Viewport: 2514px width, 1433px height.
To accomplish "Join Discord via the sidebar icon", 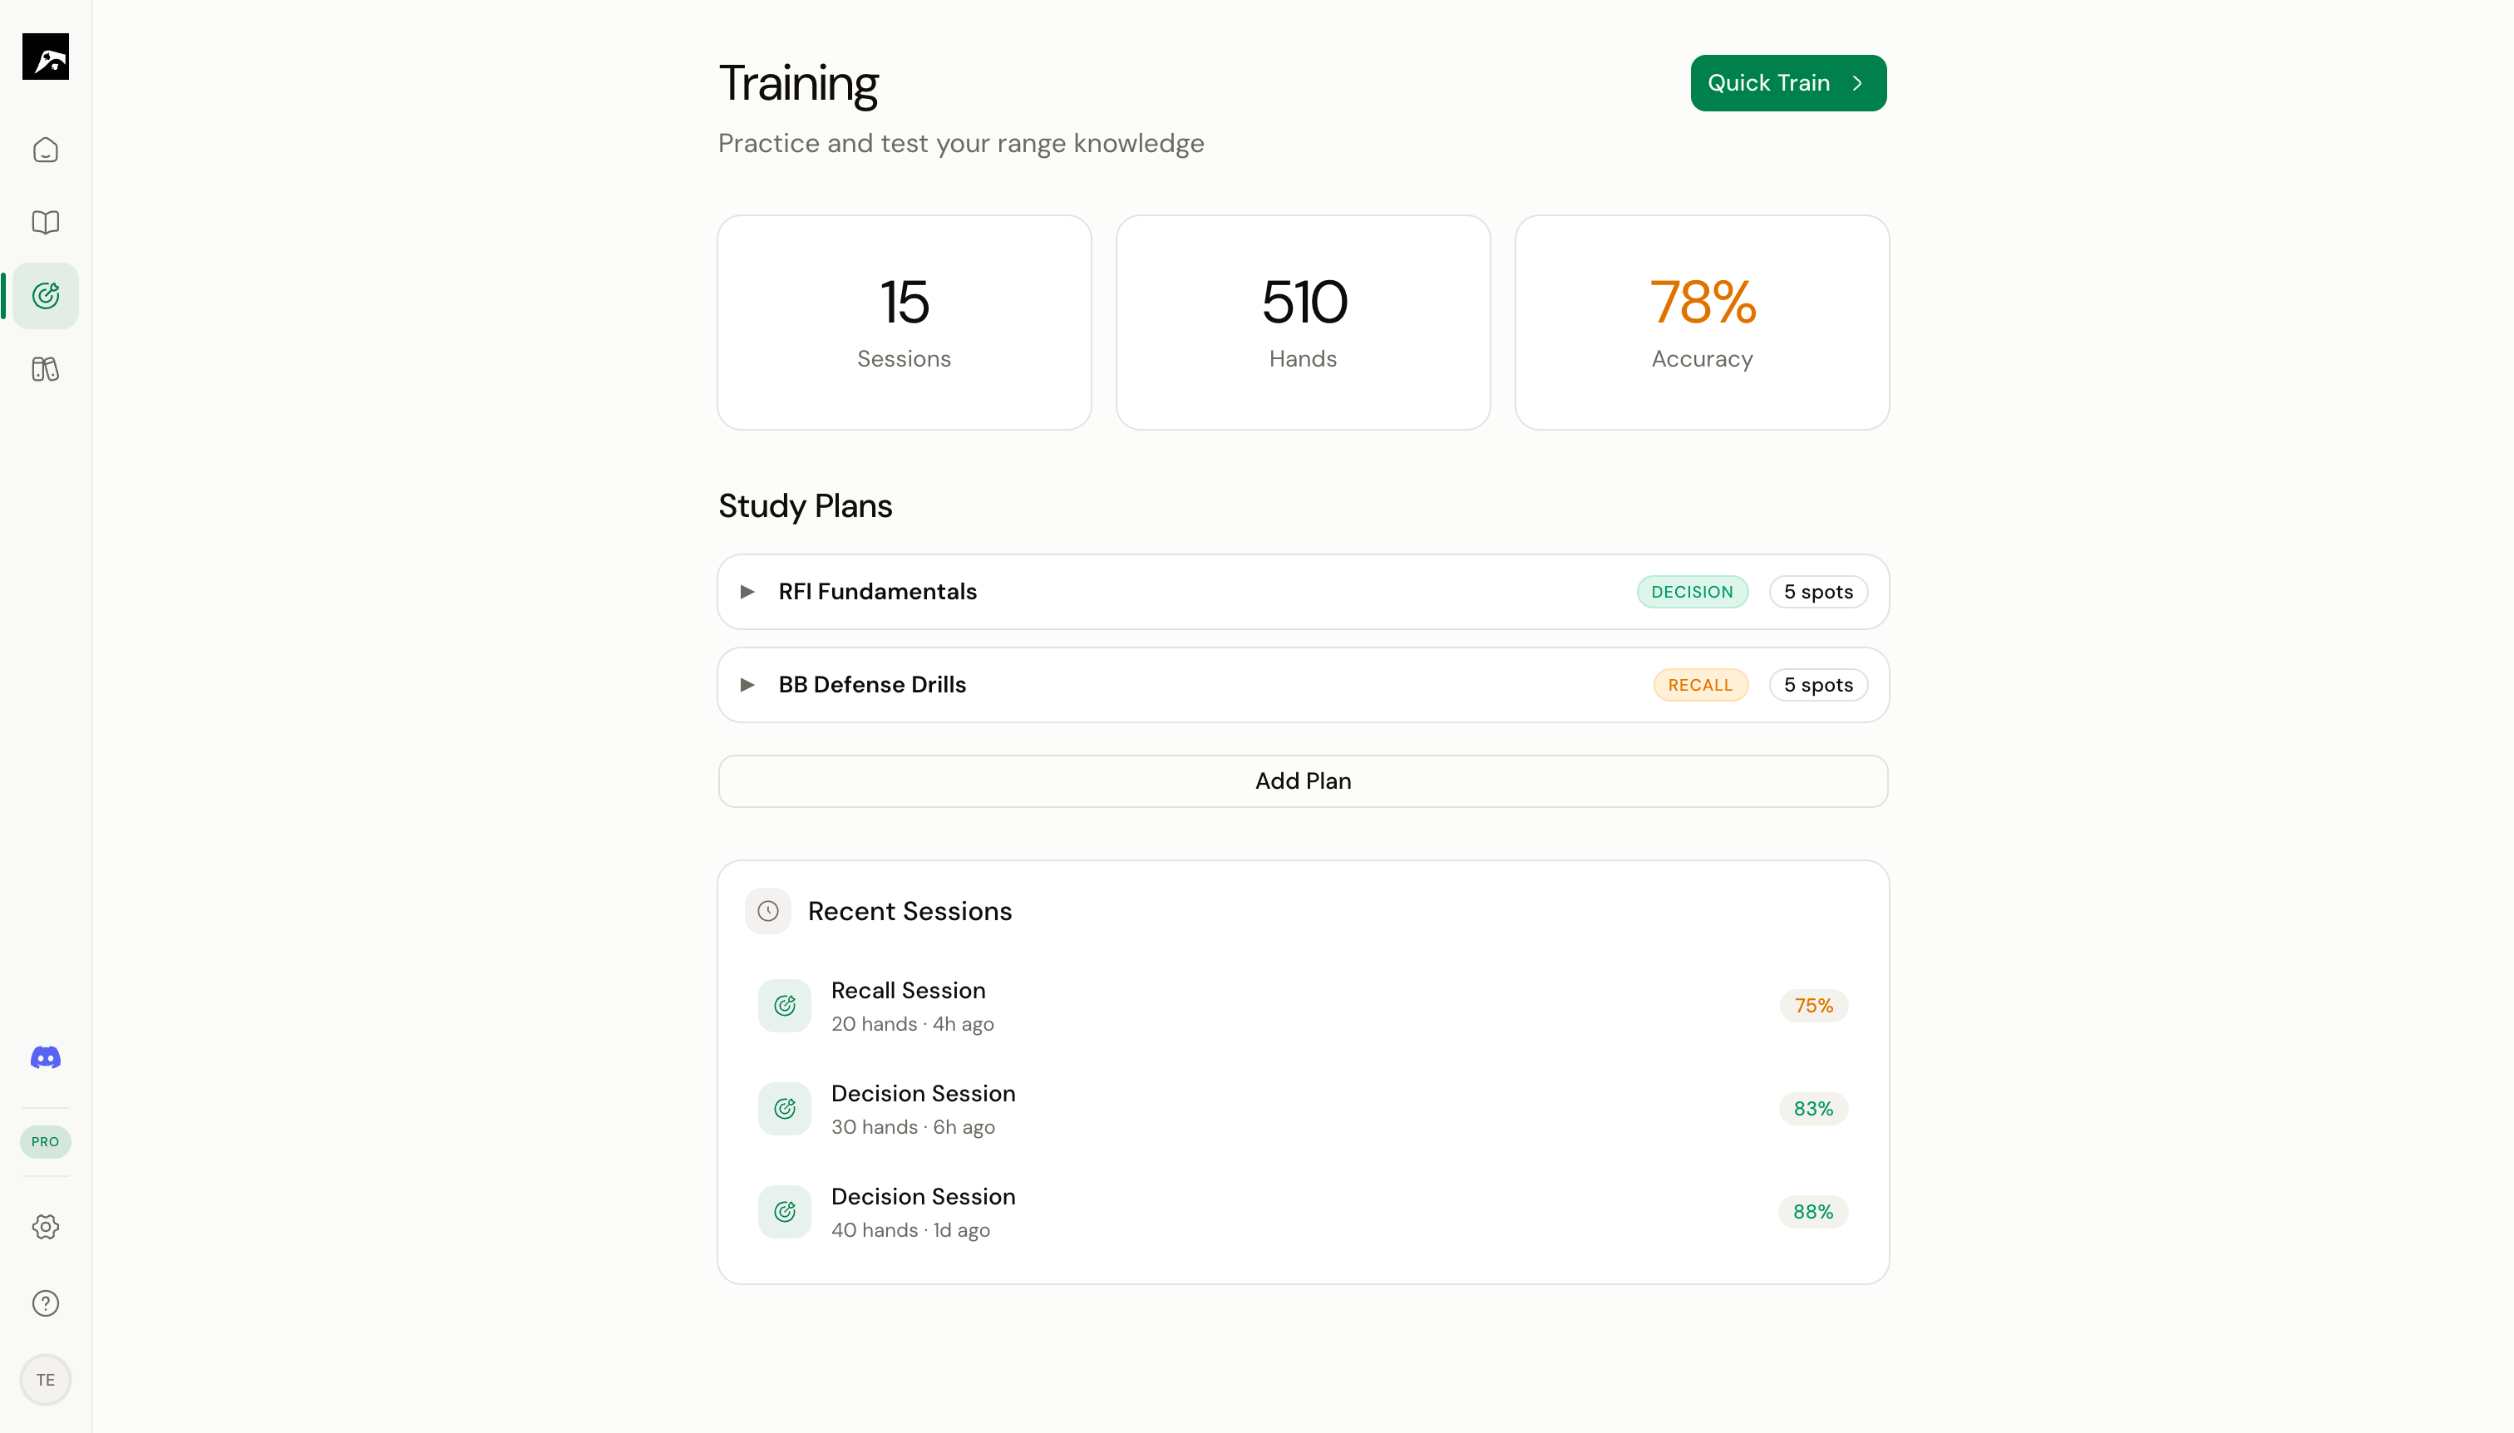I will coord(45,1057).
